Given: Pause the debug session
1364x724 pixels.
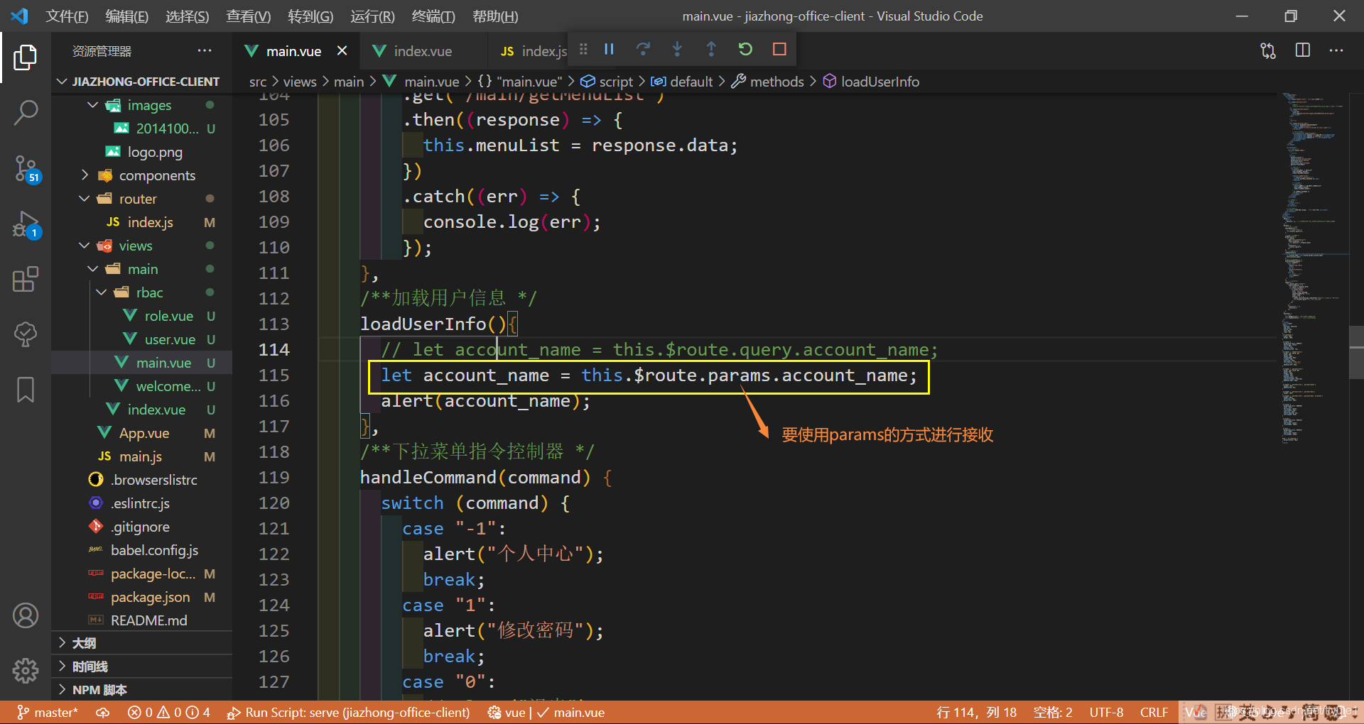Looking at the screenshot, I should click(609, 49).
